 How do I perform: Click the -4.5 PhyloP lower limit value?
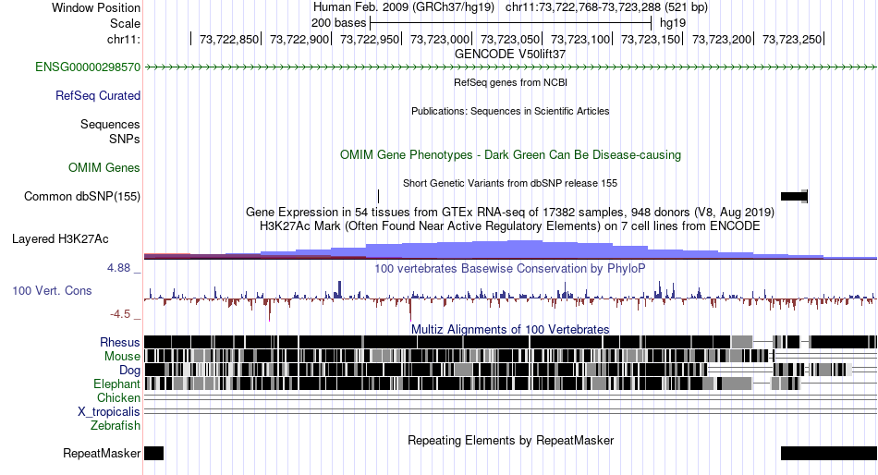pyautogui.click(x=120, y=314)
